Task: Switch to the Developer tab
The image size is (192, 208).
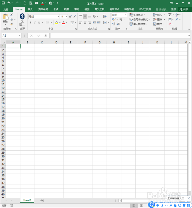Action: pos(100,9)
